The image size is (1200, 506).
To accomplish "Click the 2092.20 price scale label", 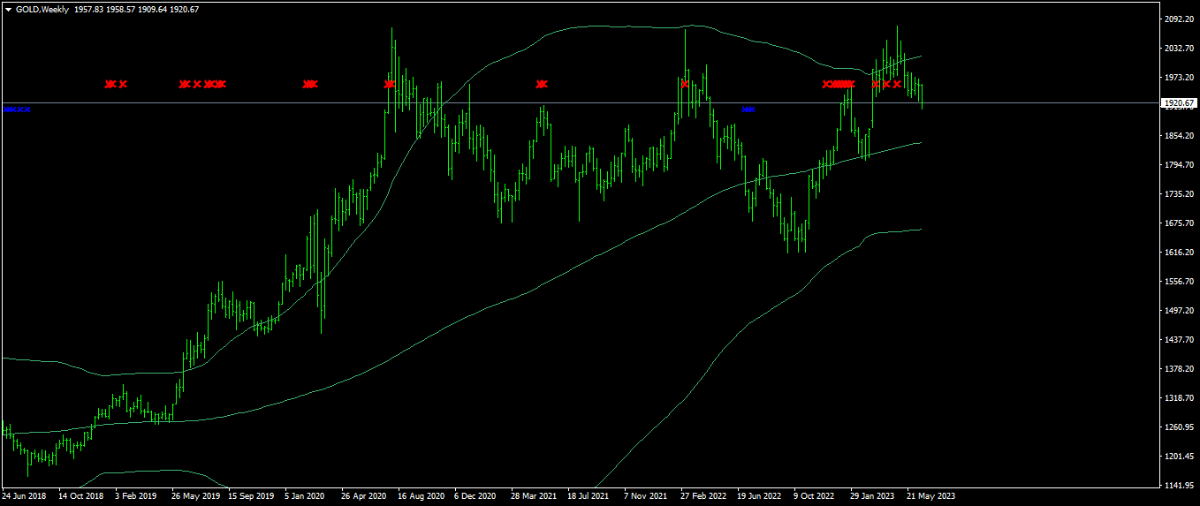I will [1180, 19].
